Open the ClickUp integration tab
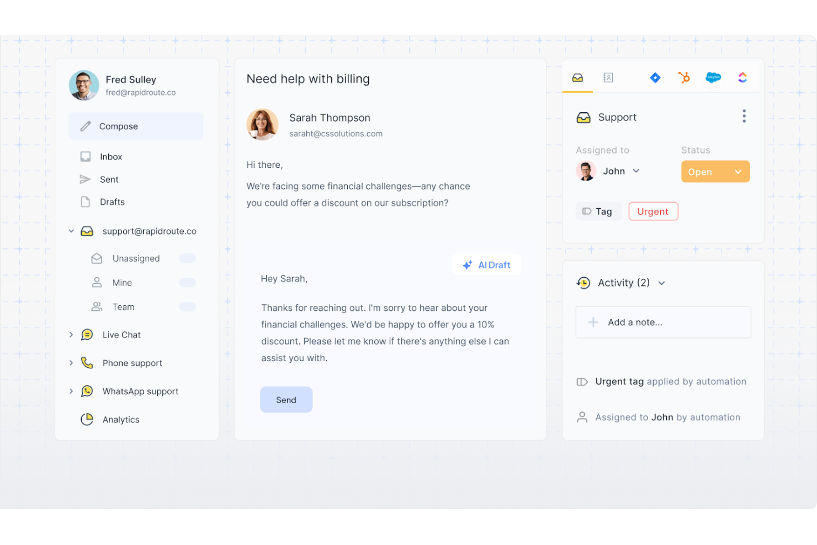 pyautogui.click(x=742, y=77)
